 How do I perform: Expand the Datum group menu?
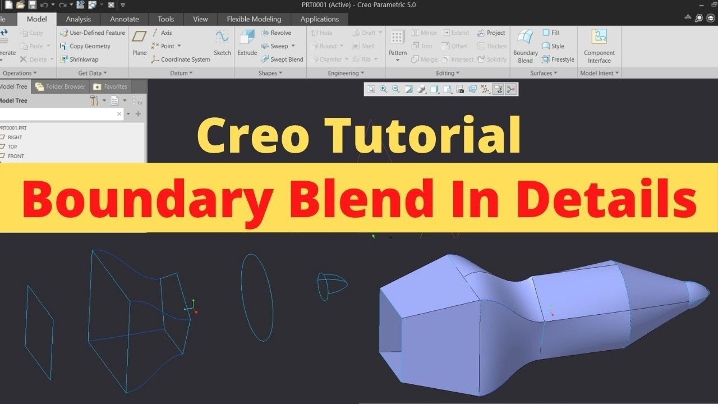pyautogui.click(x=181, y=73)
